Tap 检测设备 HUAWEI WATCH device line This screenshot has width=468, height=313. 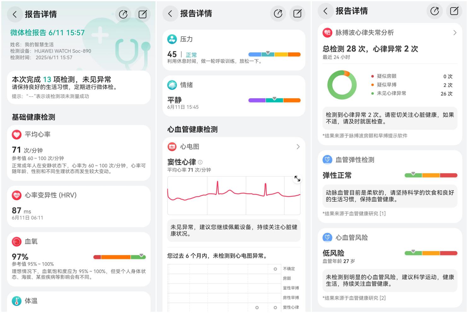click(50, 51)
